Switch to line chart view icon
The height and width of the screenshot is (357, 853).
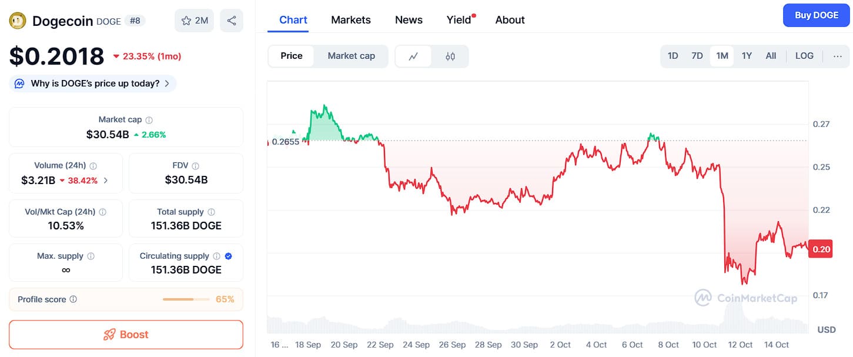[x=414, y=56]
